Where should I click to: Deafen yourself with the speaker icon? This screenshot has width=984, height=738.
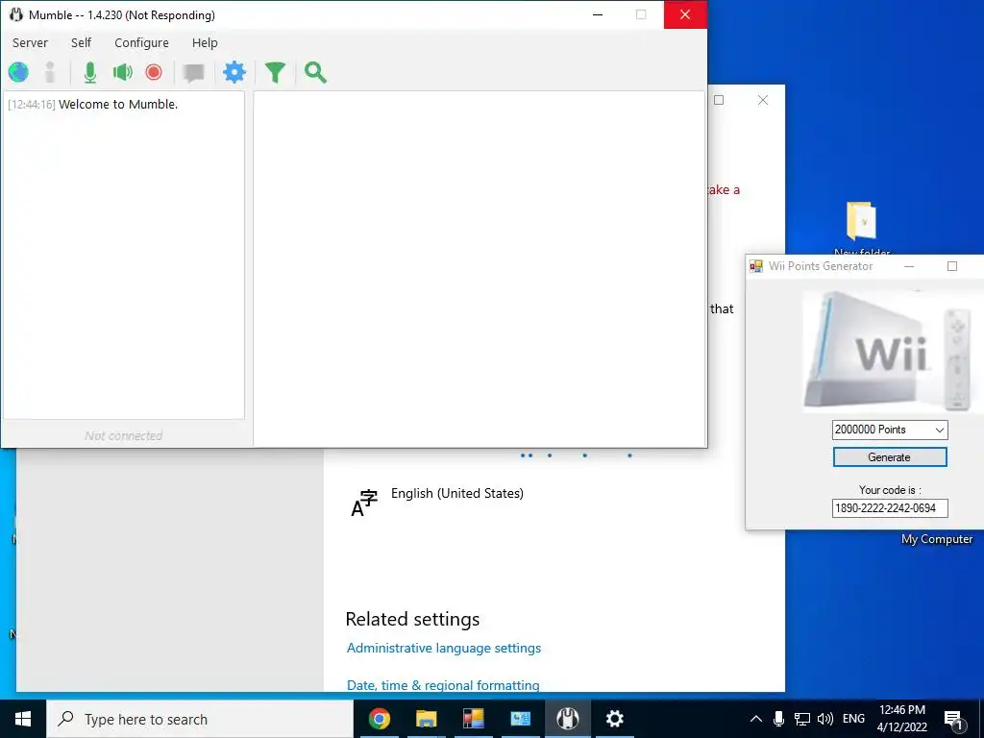(122, 73)
